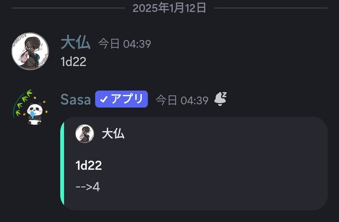Click the silent message bell icon

click(220, 99)
